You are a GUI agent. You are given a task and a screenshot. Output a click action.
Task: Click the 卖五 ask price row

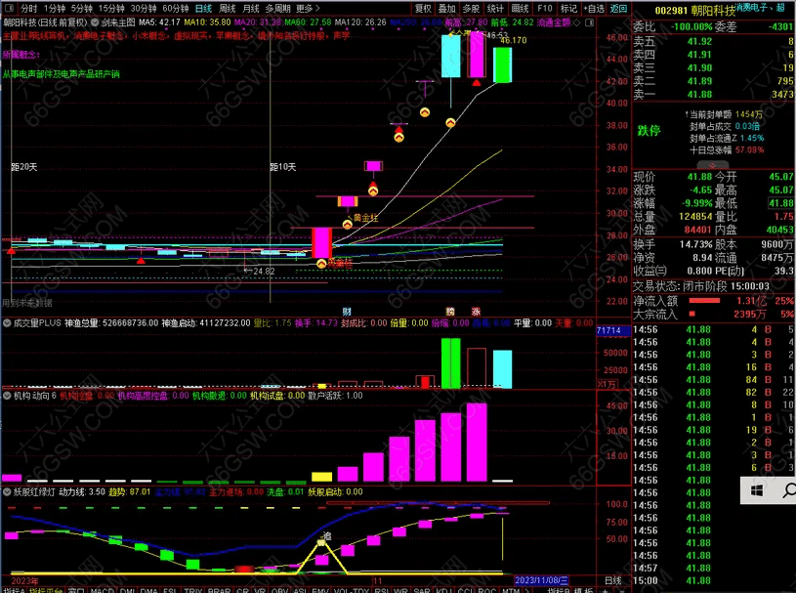(x=713, y=41)
